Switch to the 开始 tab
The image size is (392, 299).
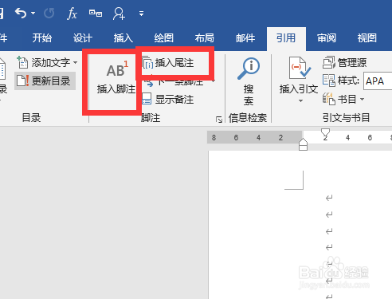click(x=42, y=38)
